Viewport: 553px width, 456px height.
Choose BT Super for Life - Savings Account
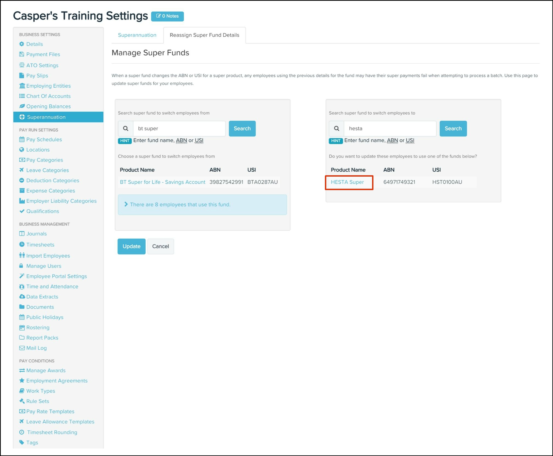(162, 182)
